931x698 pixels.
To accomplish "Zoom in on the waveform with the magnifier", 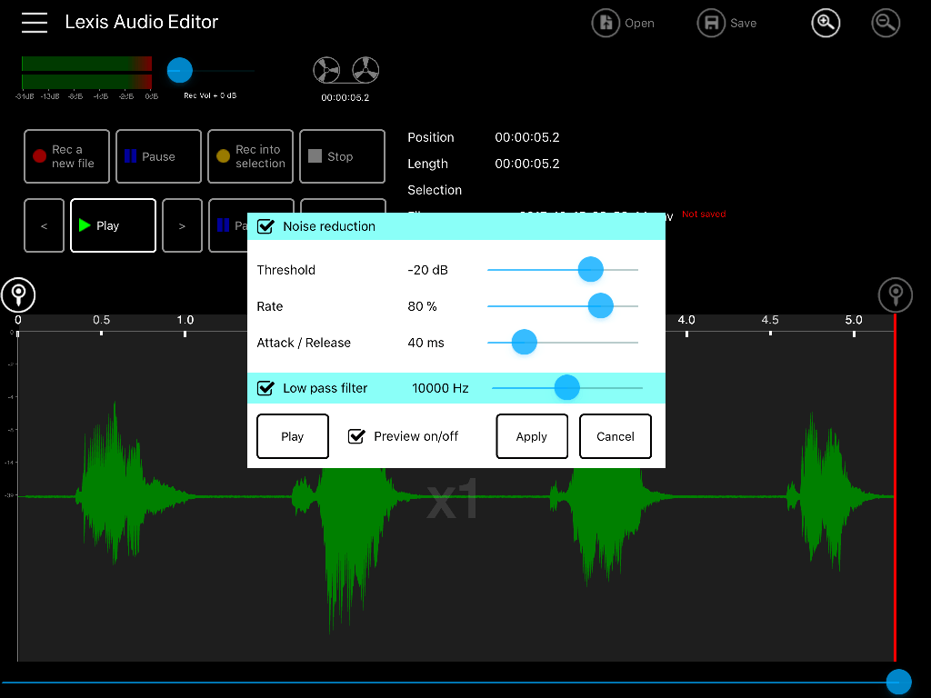I will pyautogui.click(x=826, y=23).
